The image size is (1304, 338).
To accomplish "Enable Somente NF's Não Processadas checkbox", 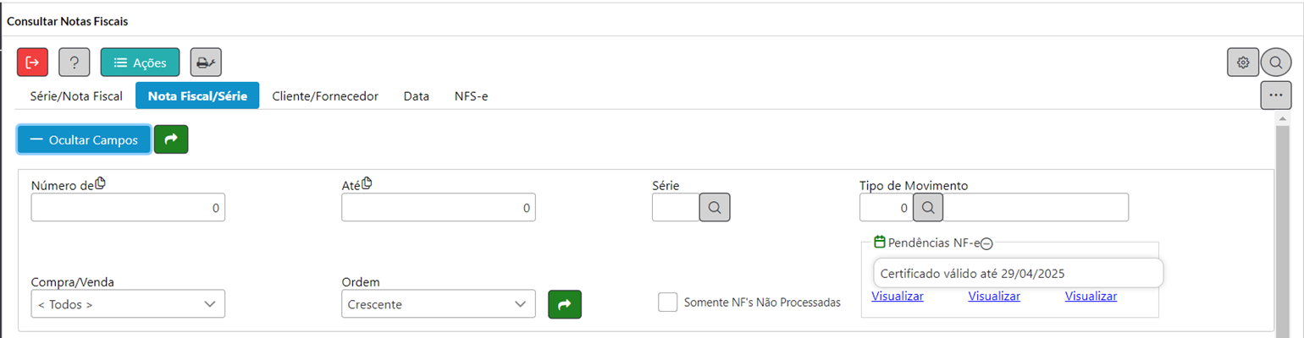I will 668,303.
